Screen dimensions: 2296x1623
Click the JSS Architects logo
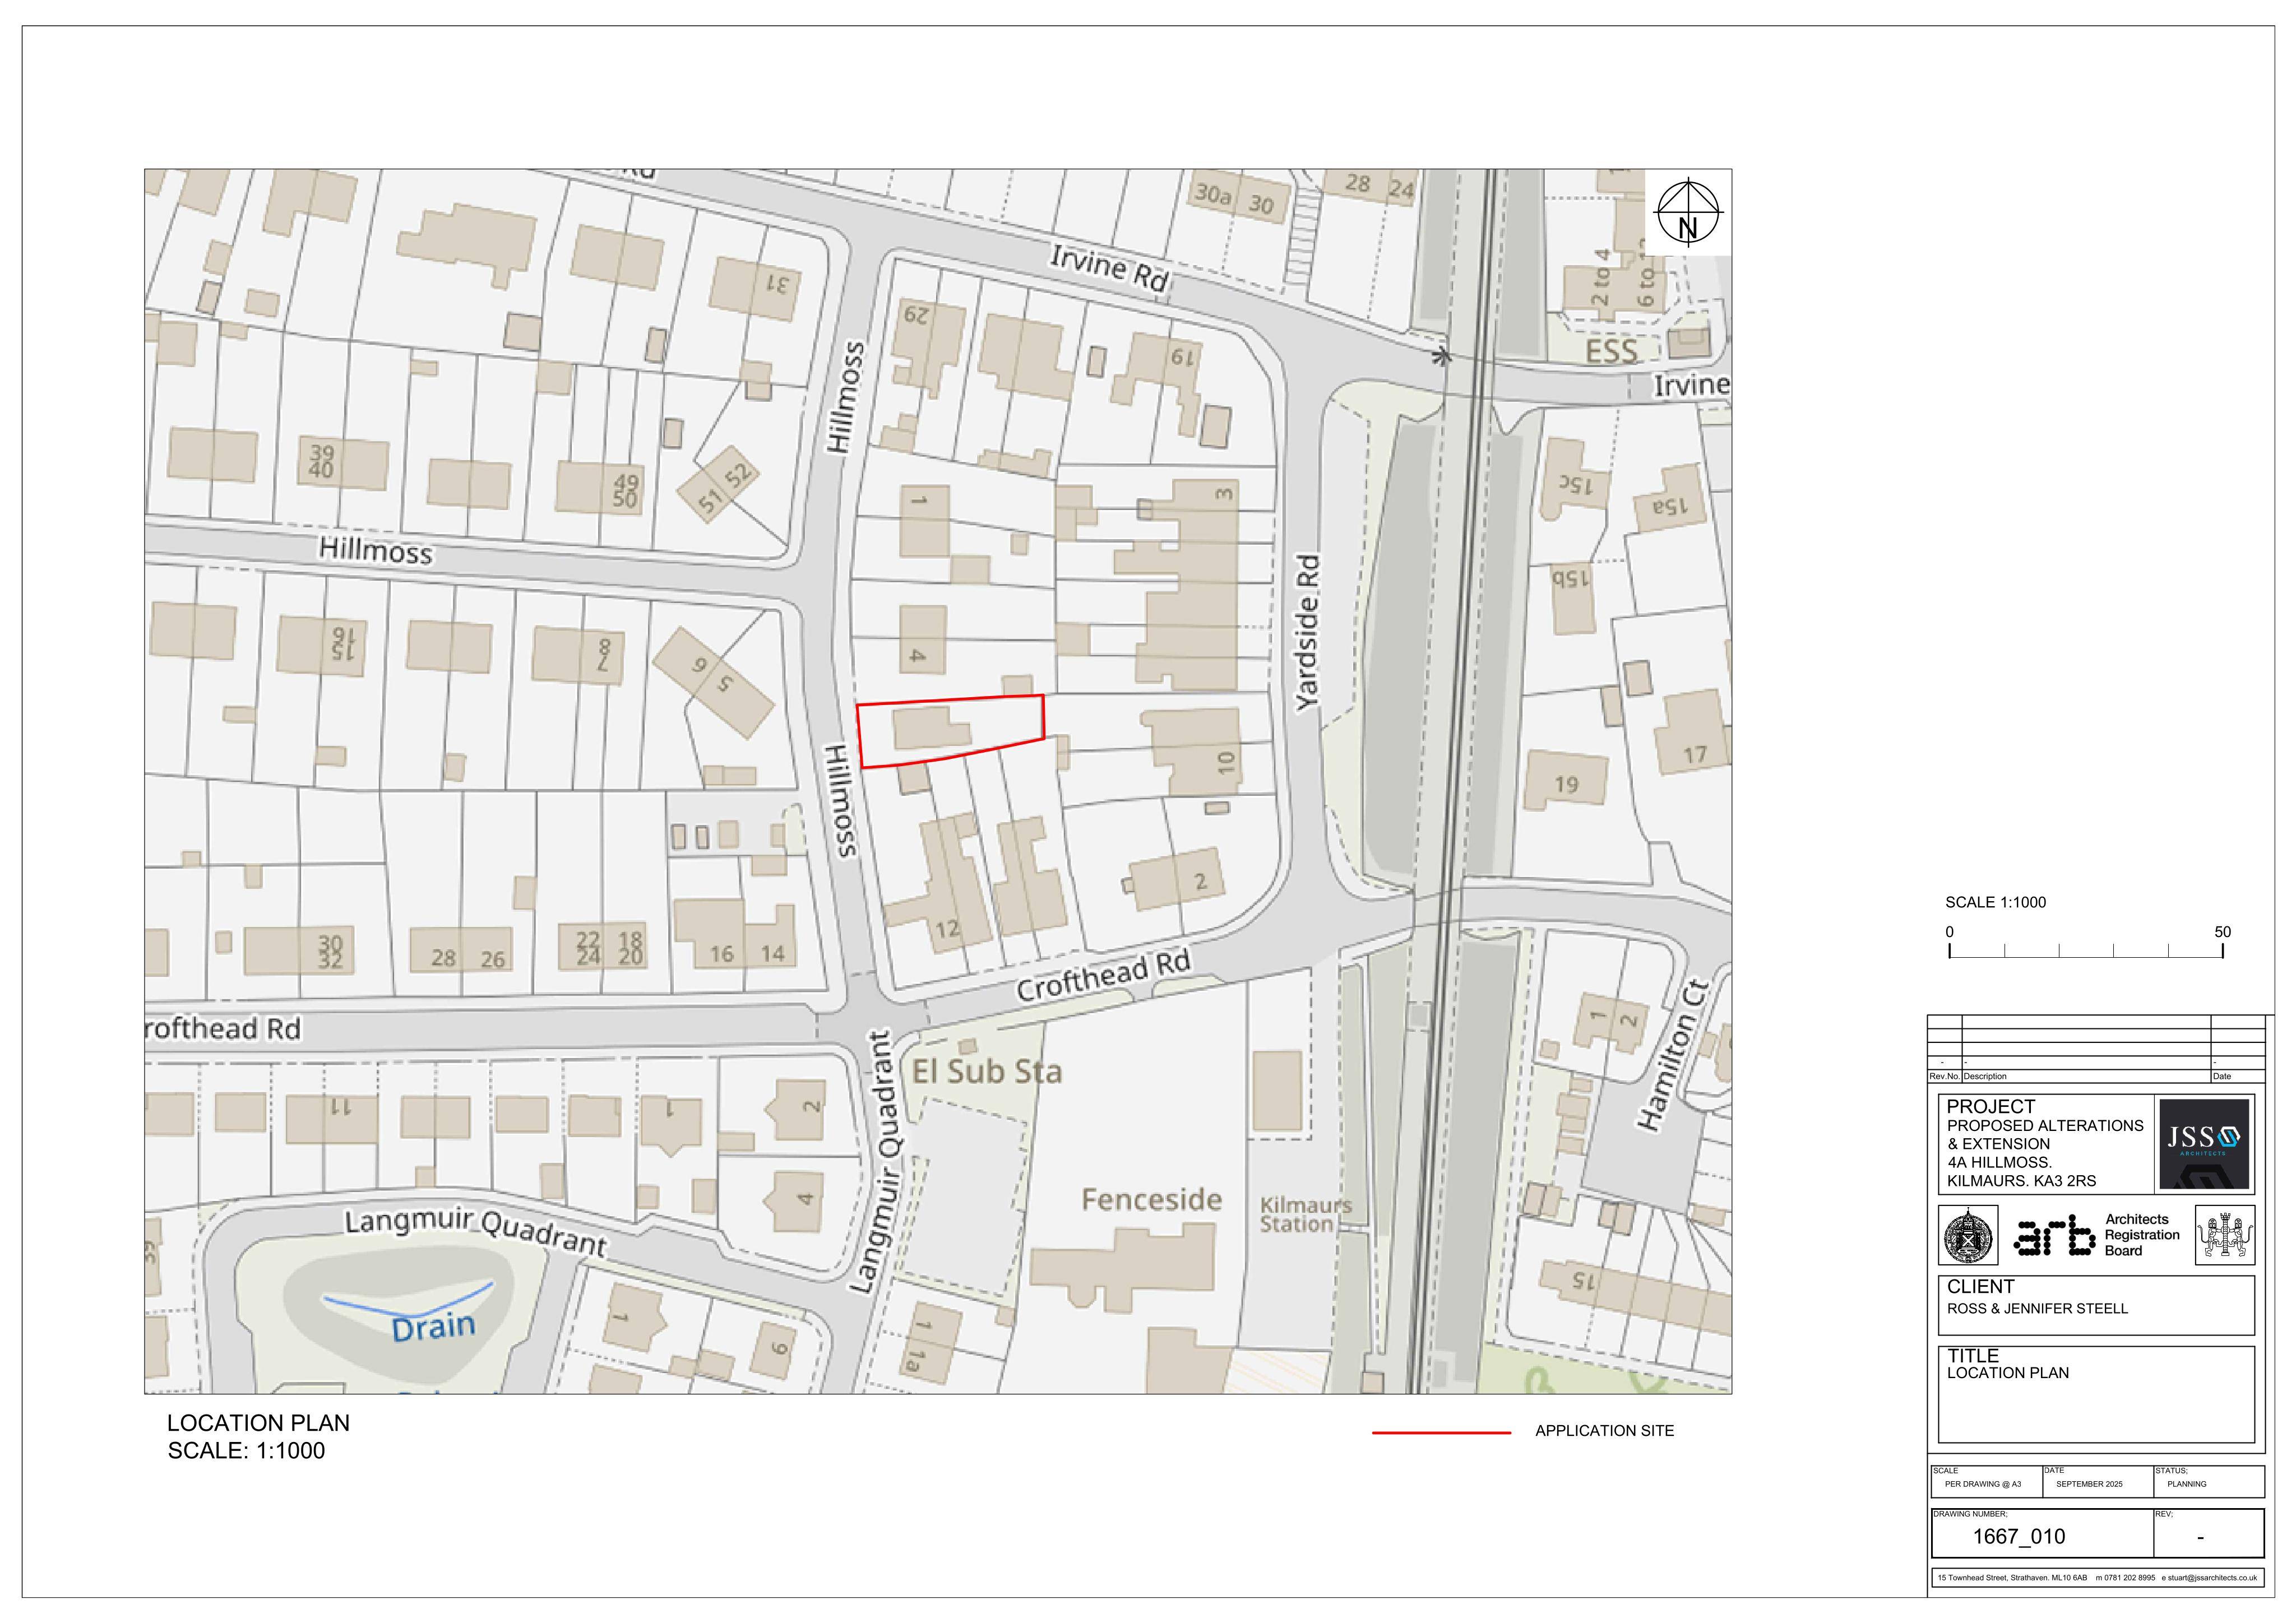[2204, 1144]
